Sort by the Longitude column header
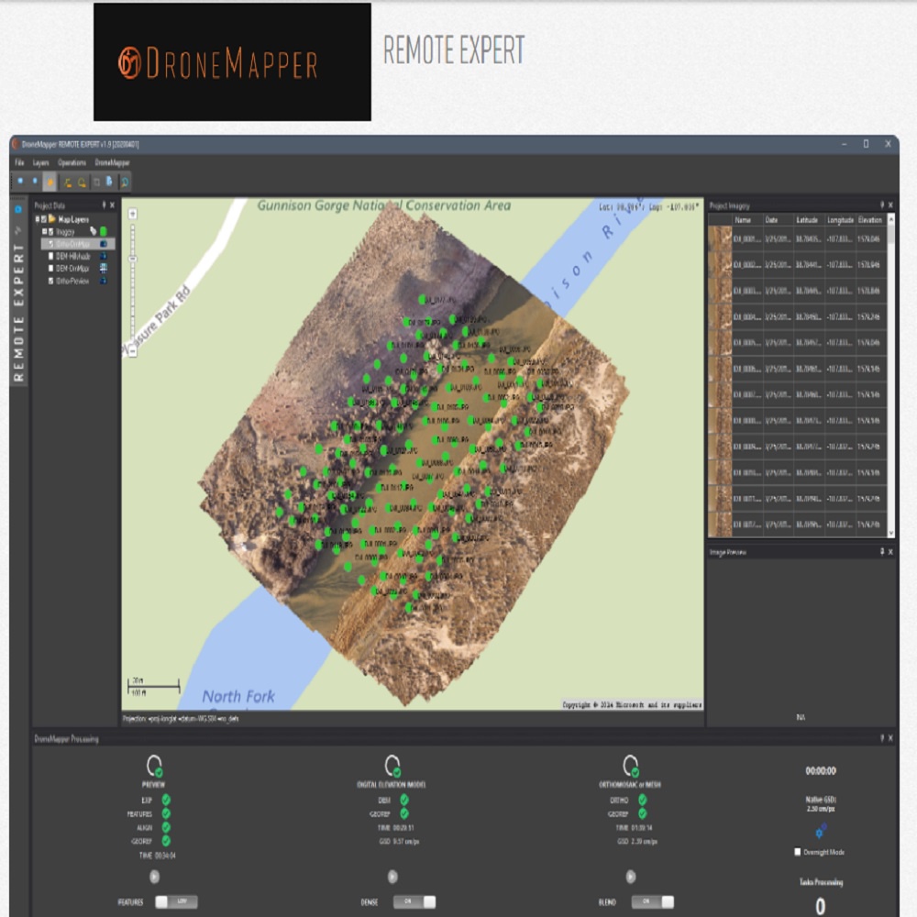The height and width of the screenshot is (917, 917). tap(840, 220)
